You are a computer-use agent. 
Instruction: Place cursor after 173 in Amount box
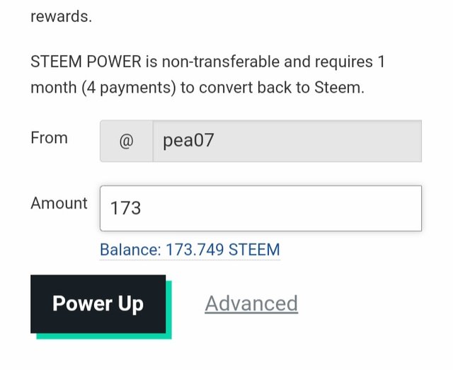142,208
